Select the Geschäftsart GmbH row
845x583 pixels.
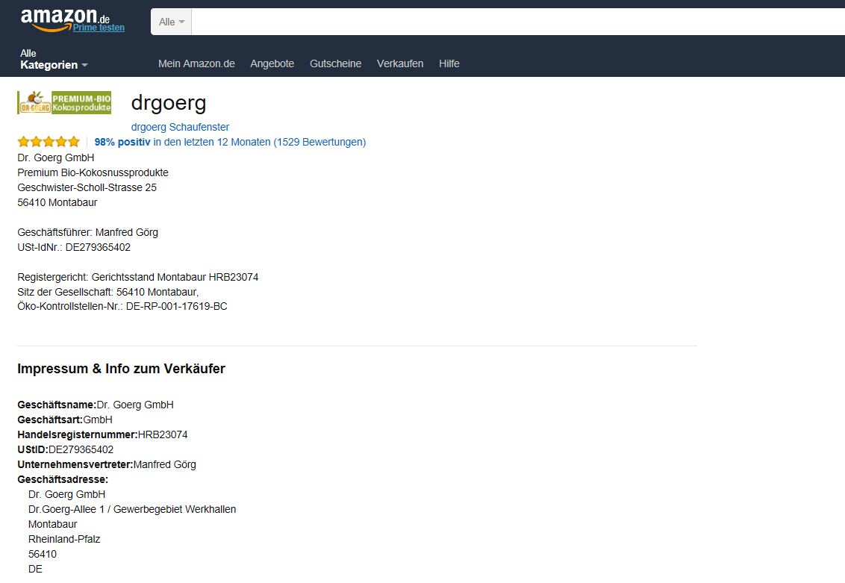coord(65,420)
